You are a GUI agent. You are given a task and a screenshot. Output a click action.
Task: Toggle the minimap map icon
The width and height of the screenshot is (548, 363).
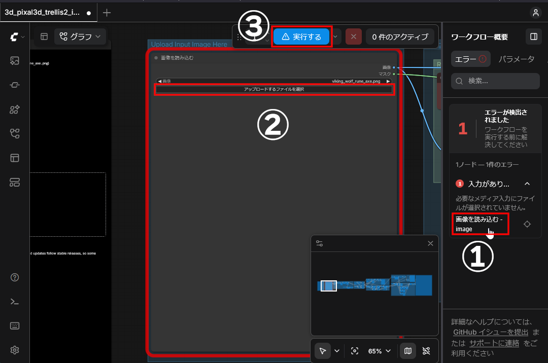tap(408, 351)
